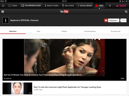Open The Sephora Glossy section
This screenshot has width=129, height=96.
[x=31, y=6]
